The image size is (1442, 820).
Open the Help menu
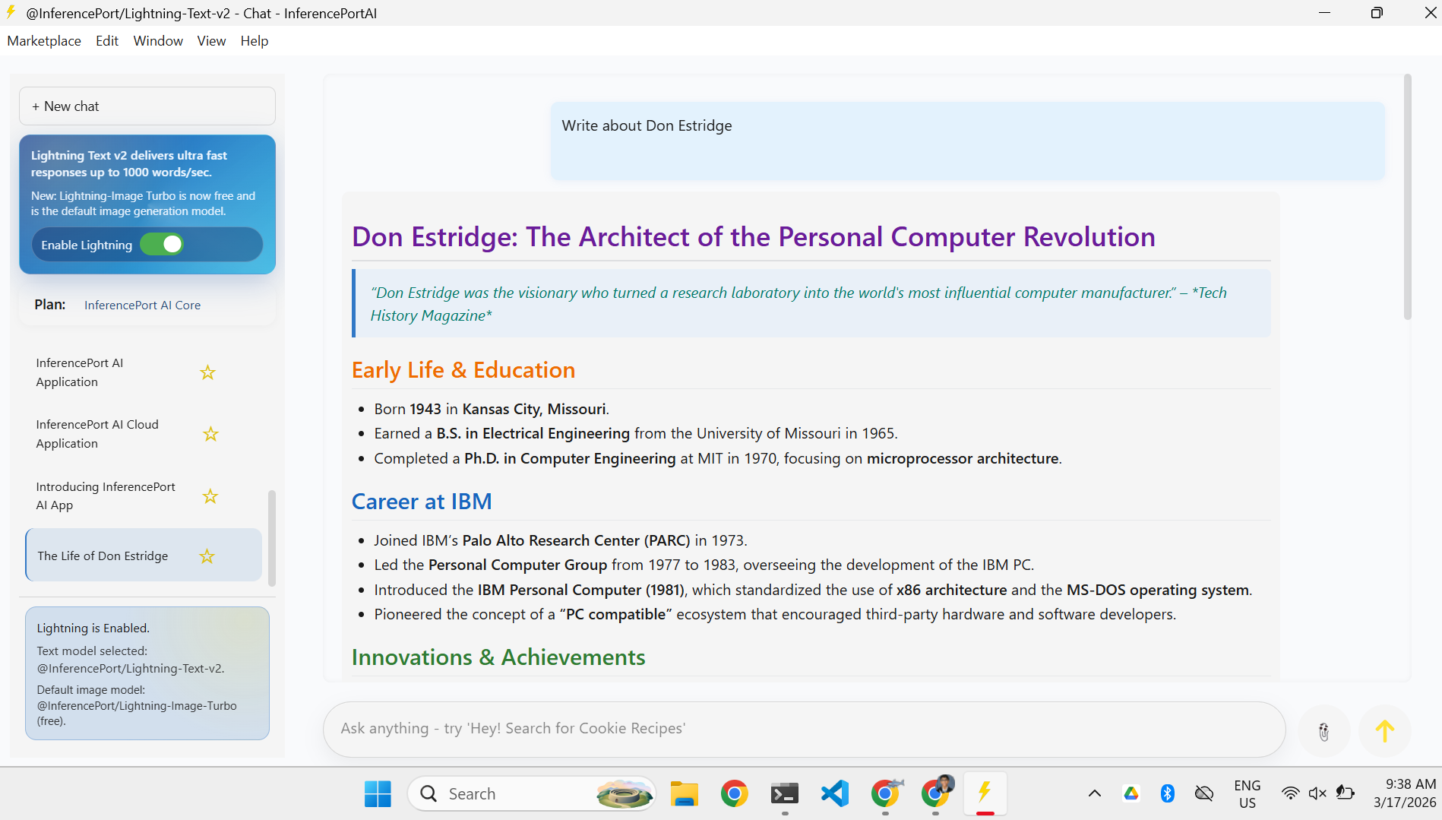pyautogui.click(x=255, y=41)
